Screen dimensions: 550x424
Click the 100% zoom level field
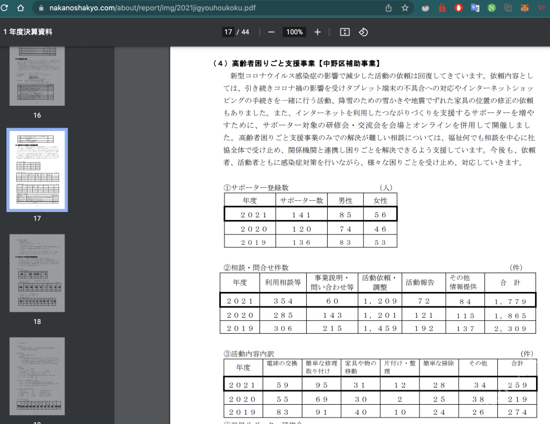(x=294, y=32)
